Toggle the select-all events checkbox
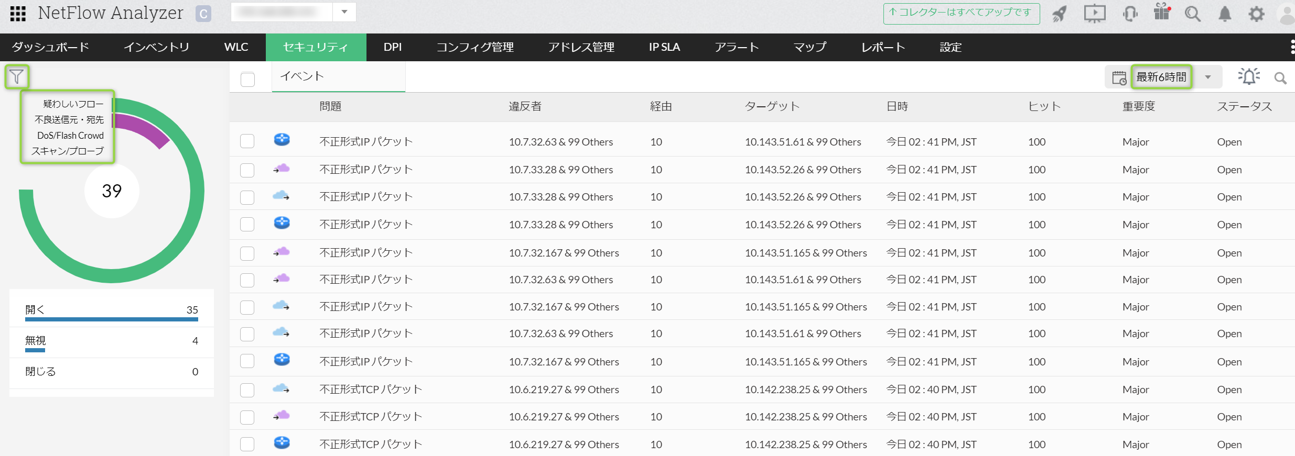The height and width of the screenshot is (456, 1295). [x=247, y=79]
